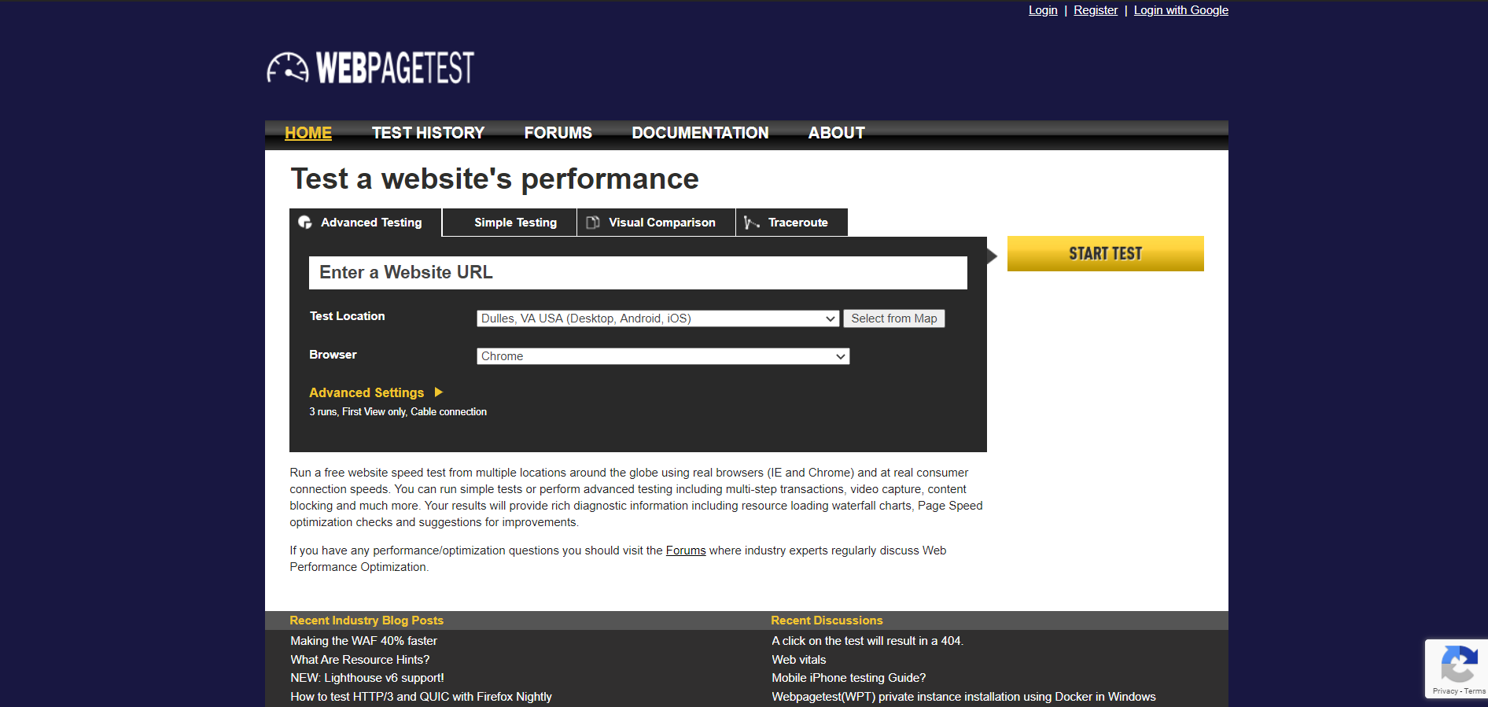Switch to the Simple Testing tab
This screenshot has width=1488, height=707.
point(510,223)
